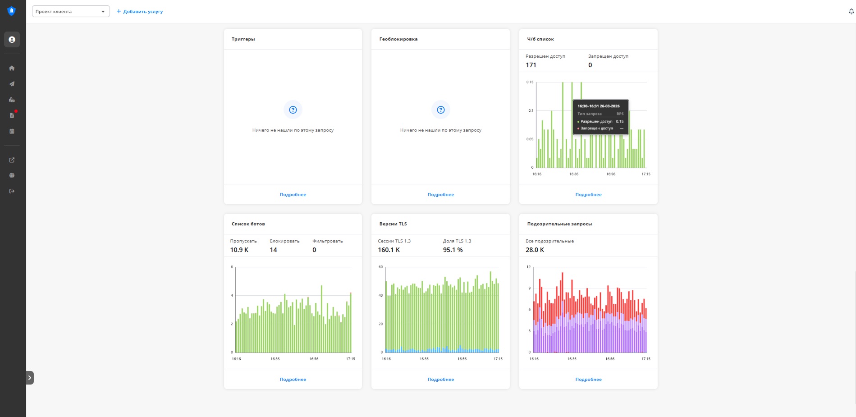Open Подробнее in the Геоблокировка card
This screenshot has width=856, height=417.
(441, 195)
